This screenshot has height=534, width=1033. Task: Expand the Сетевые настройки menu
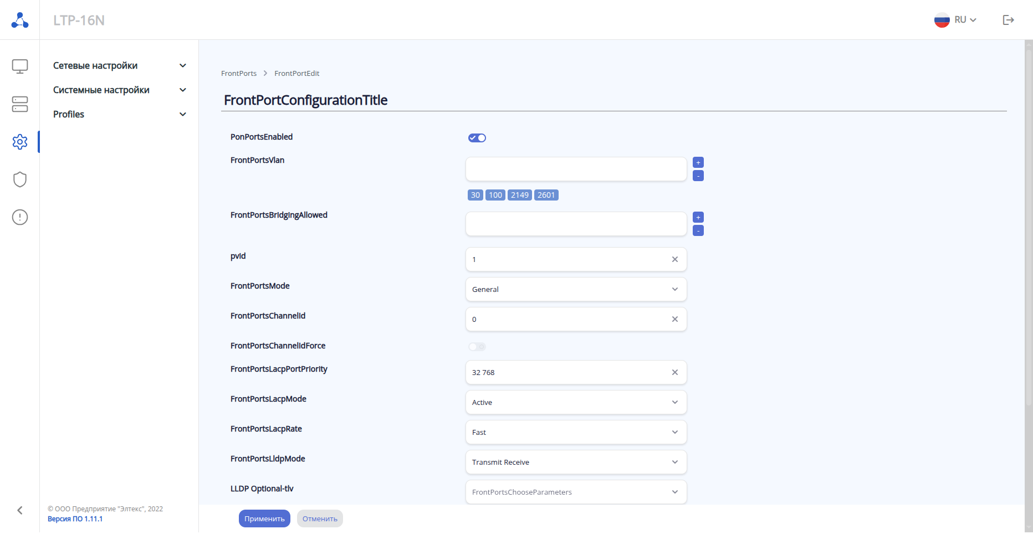coord(119,65)
